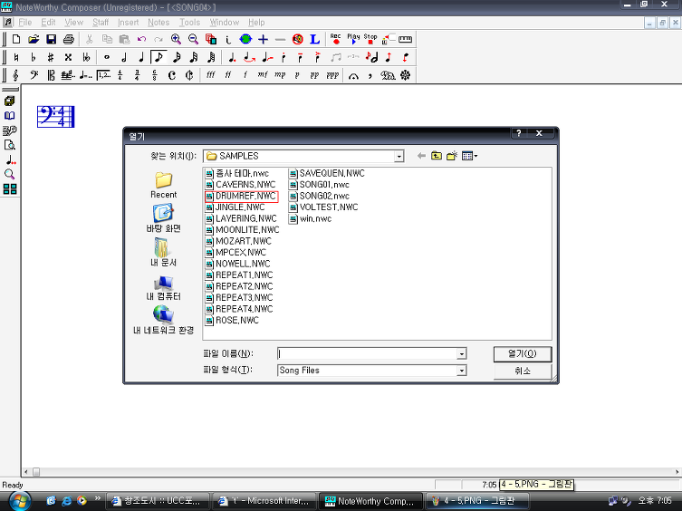
Task: Select the natural accidental icon
Action: (x=16, y=57)
